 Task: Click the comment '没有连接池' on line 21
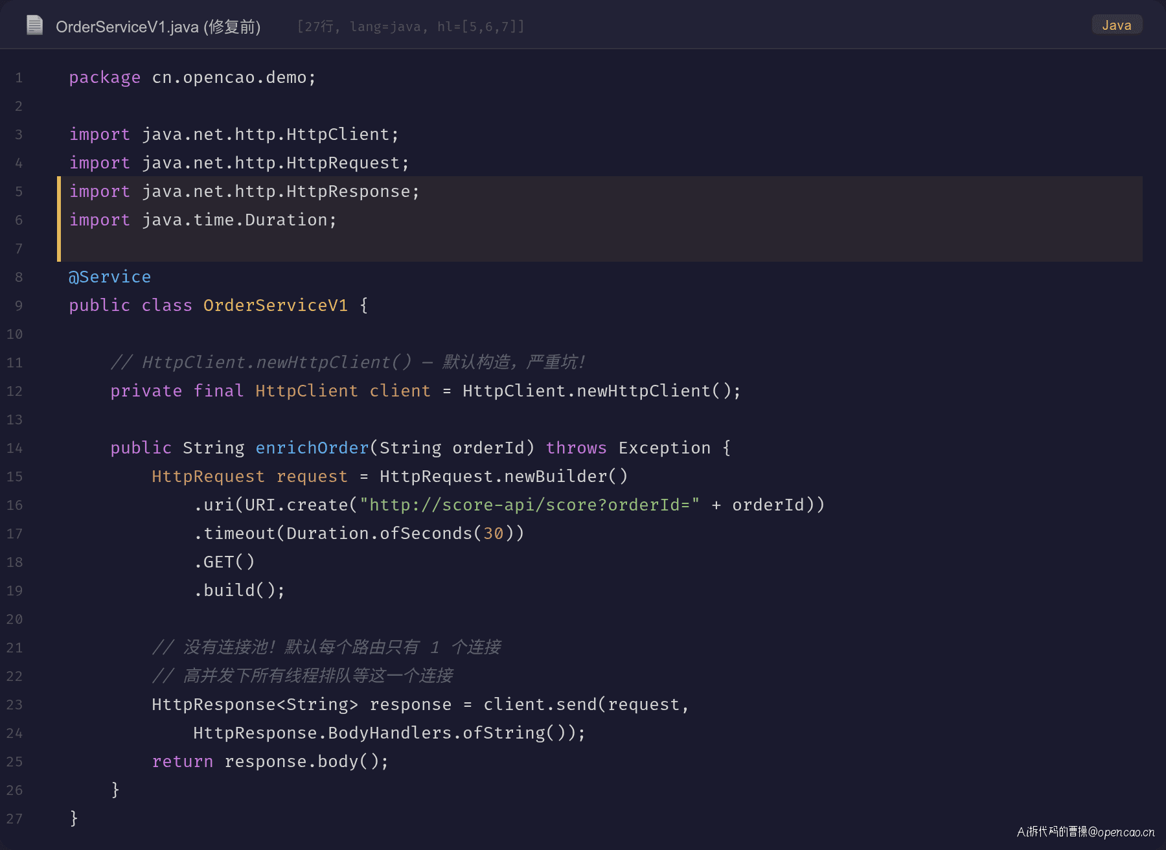(326, 647)
